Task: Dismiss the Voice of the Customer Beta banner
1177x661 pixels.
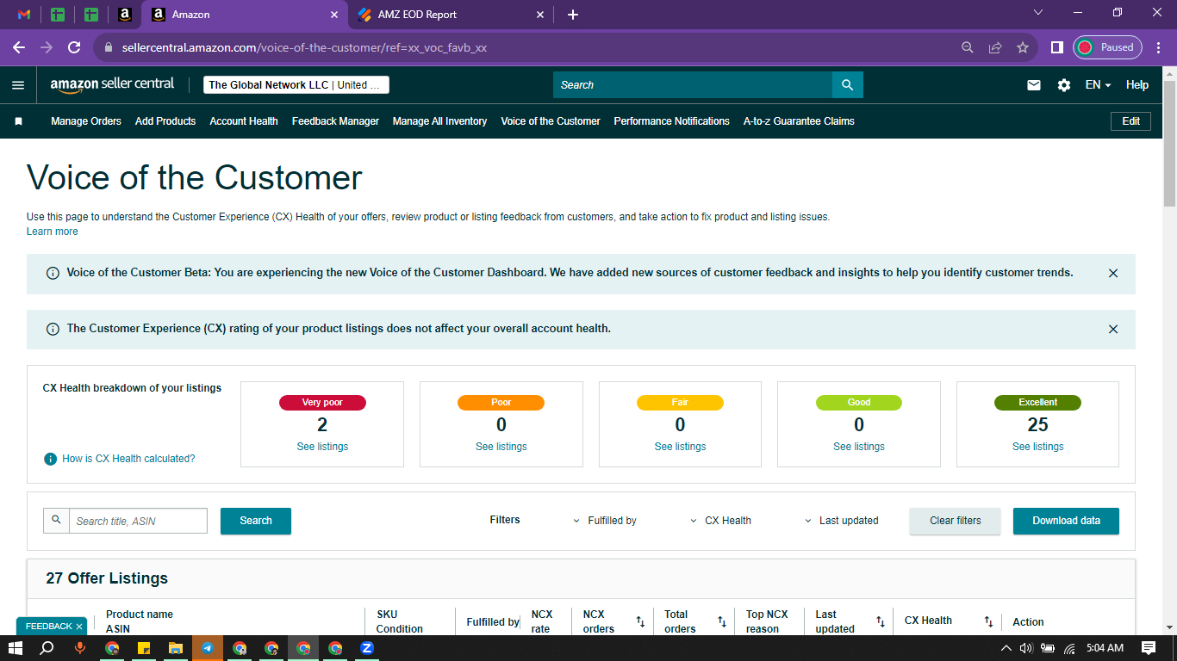Action: coord(1113,273)
